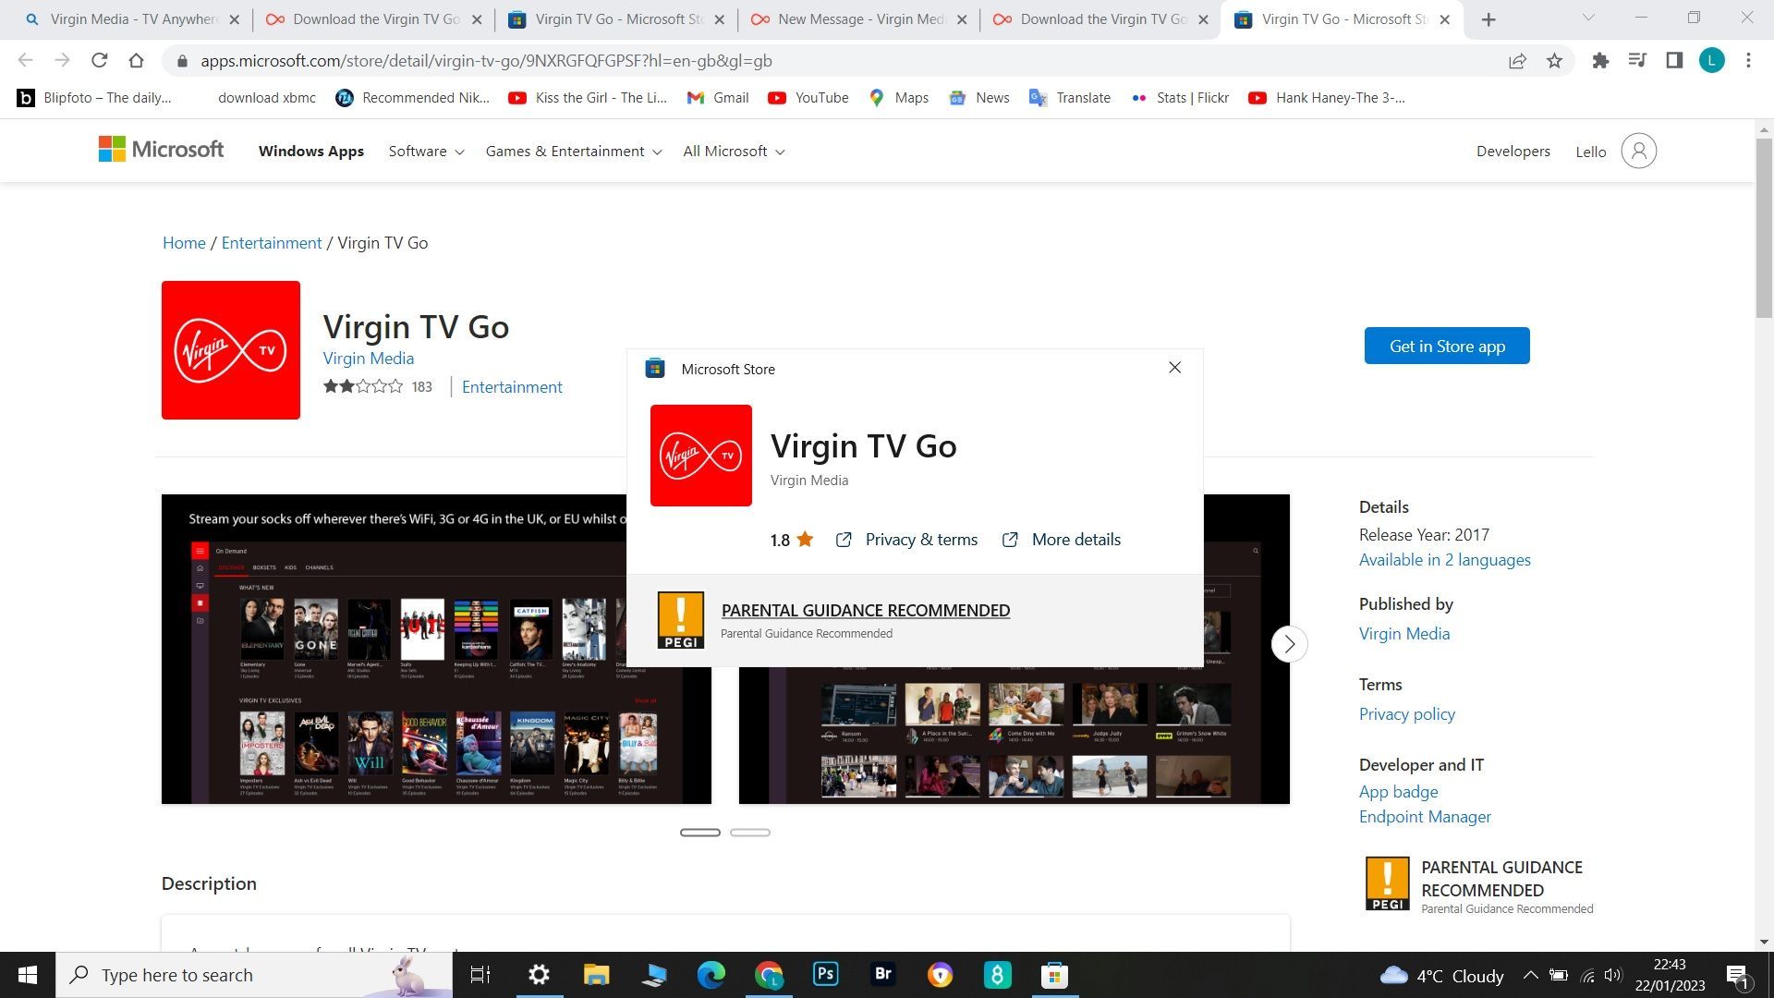
Task: Open Opera browser from the taskbar
Action: point(940,974)
